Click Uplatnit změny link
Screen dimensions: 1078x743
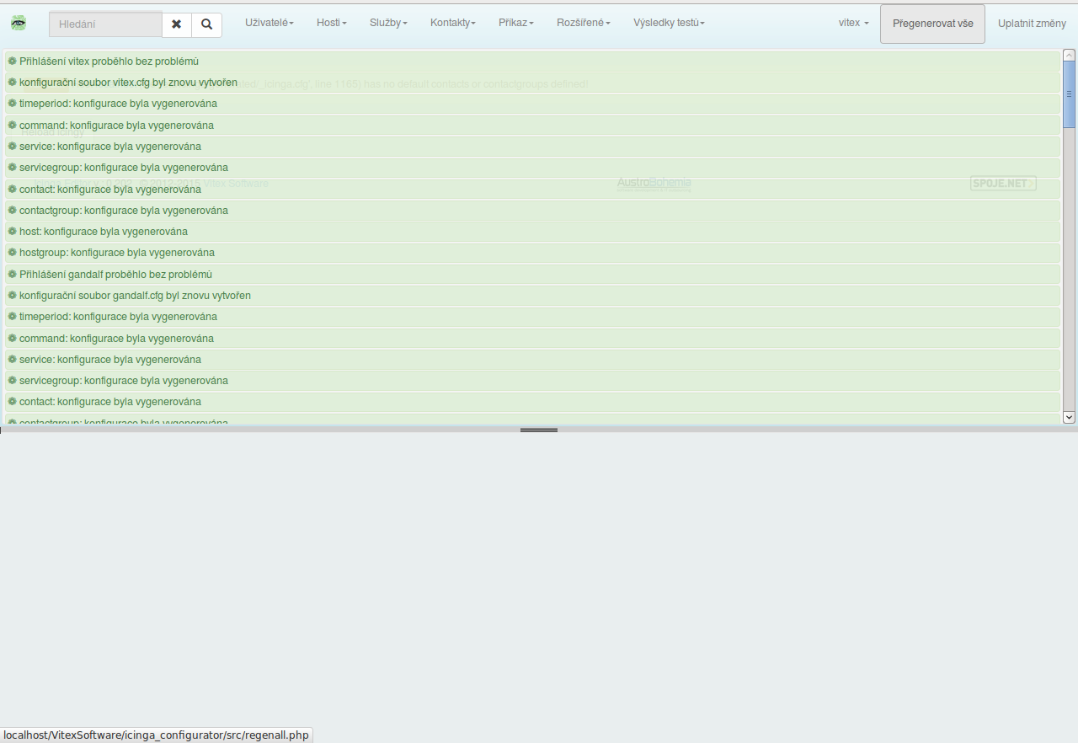click(1032, 24)
